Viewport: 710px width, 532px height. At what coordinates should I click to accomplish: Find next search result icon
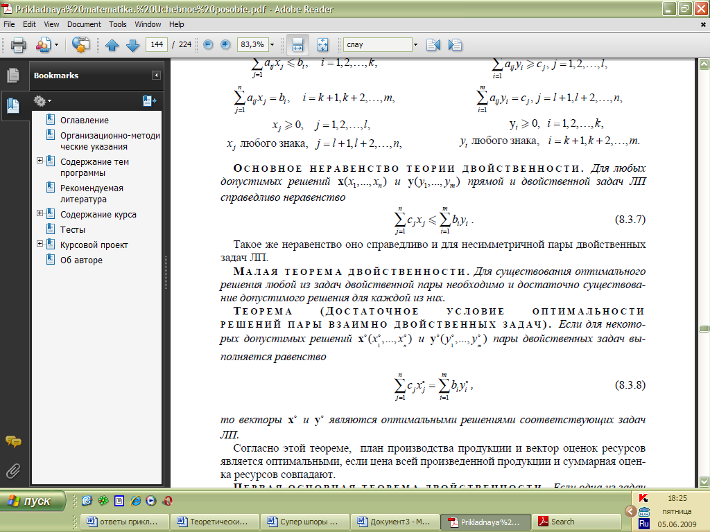455,45
